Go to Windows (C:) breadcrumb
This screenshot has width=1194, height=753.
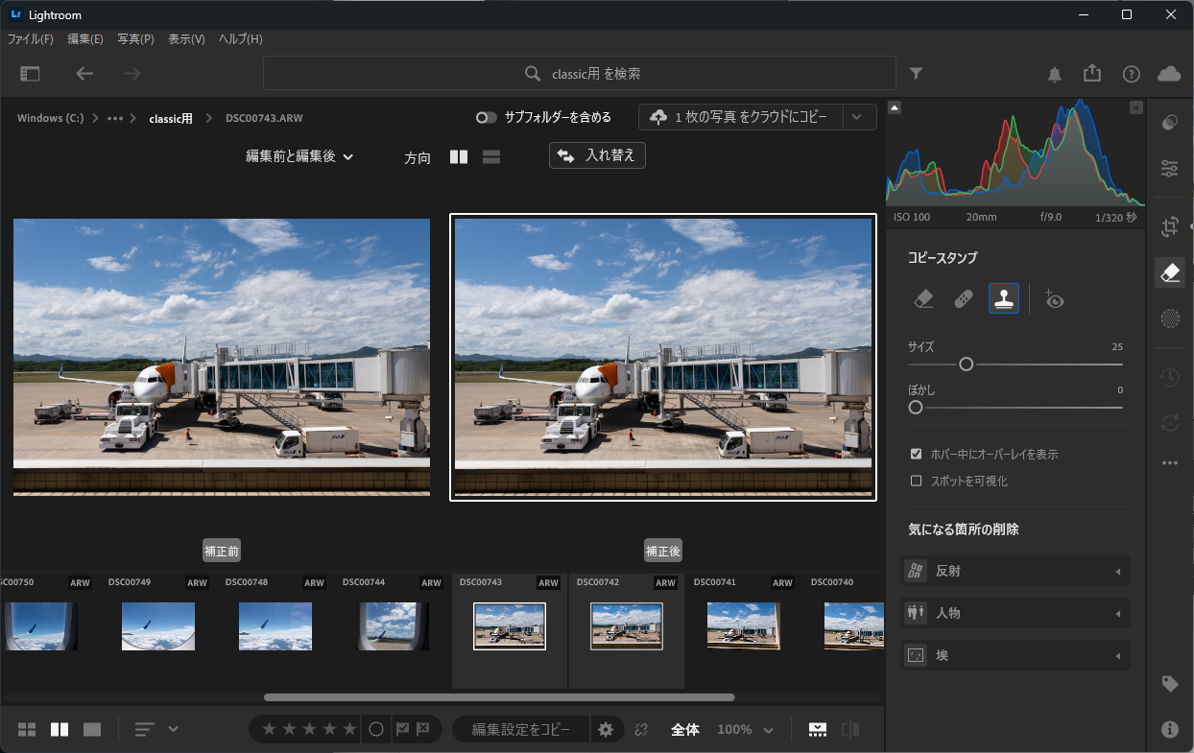click(x=51, y=118)
